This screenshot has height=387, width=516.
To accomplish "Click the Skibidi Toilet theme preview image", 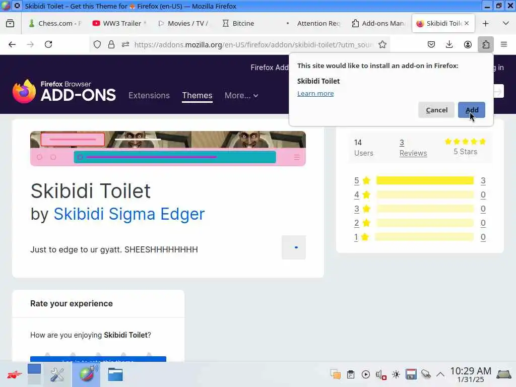I will point(168,149).
